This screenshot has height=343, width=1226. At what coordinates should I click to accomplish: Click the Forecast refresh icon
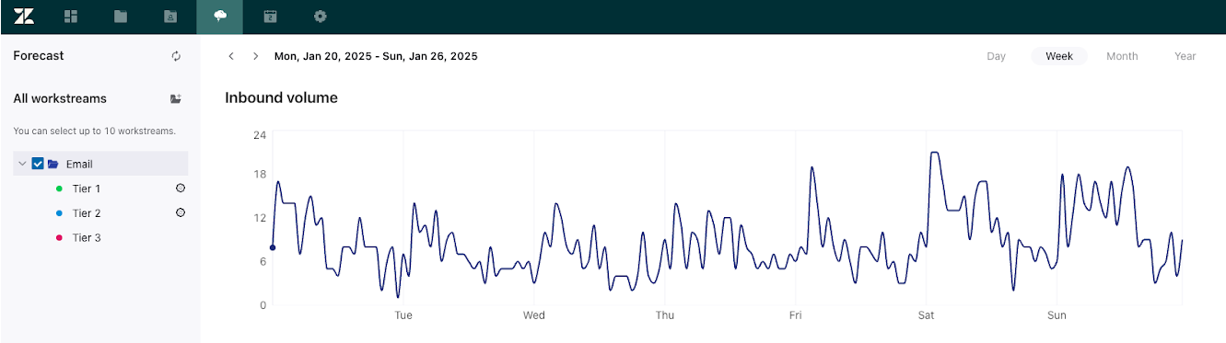(x=176, y=56)
